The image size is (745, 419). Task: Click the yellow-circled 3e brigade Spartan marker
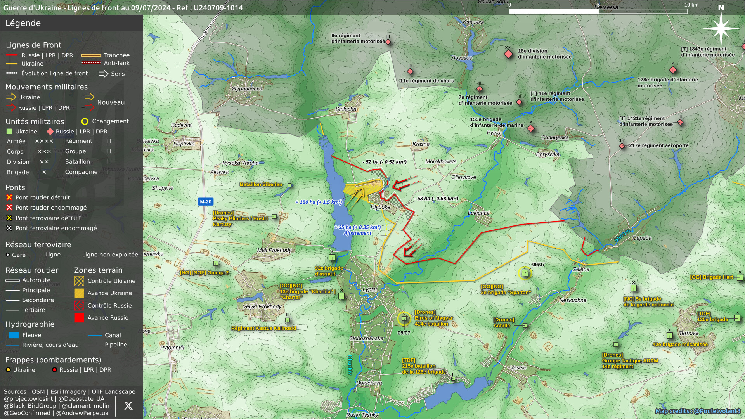pos(525,274)
